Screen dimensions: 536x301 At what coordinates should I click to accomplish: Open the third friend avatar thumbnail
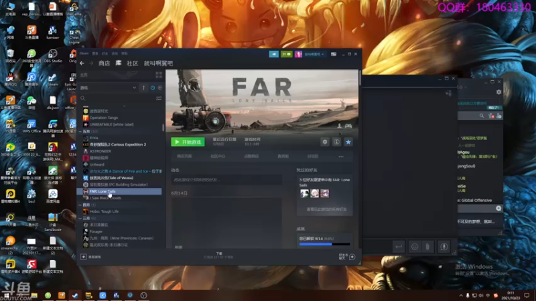click(325, 193)
